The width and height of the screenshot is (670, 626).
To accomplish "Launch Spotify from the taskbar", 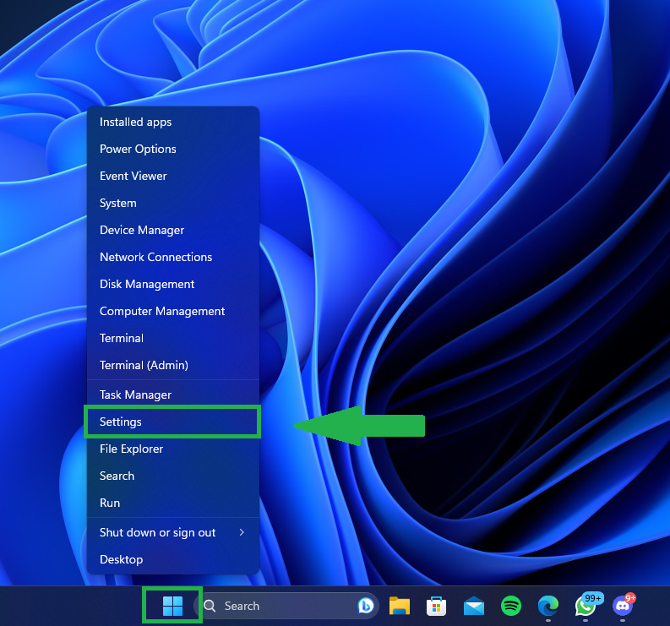I will click(511, 606).
